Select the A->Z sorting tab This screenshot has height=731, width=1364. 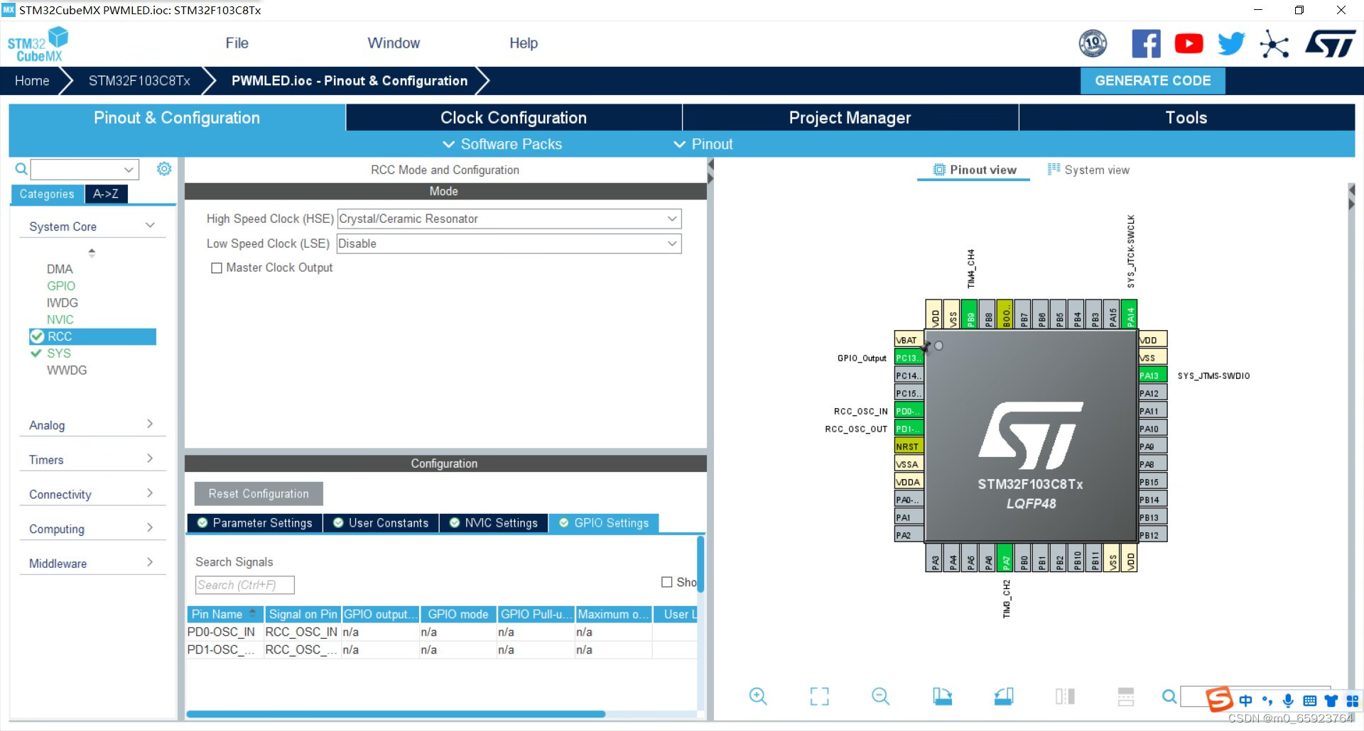[106, 194]
